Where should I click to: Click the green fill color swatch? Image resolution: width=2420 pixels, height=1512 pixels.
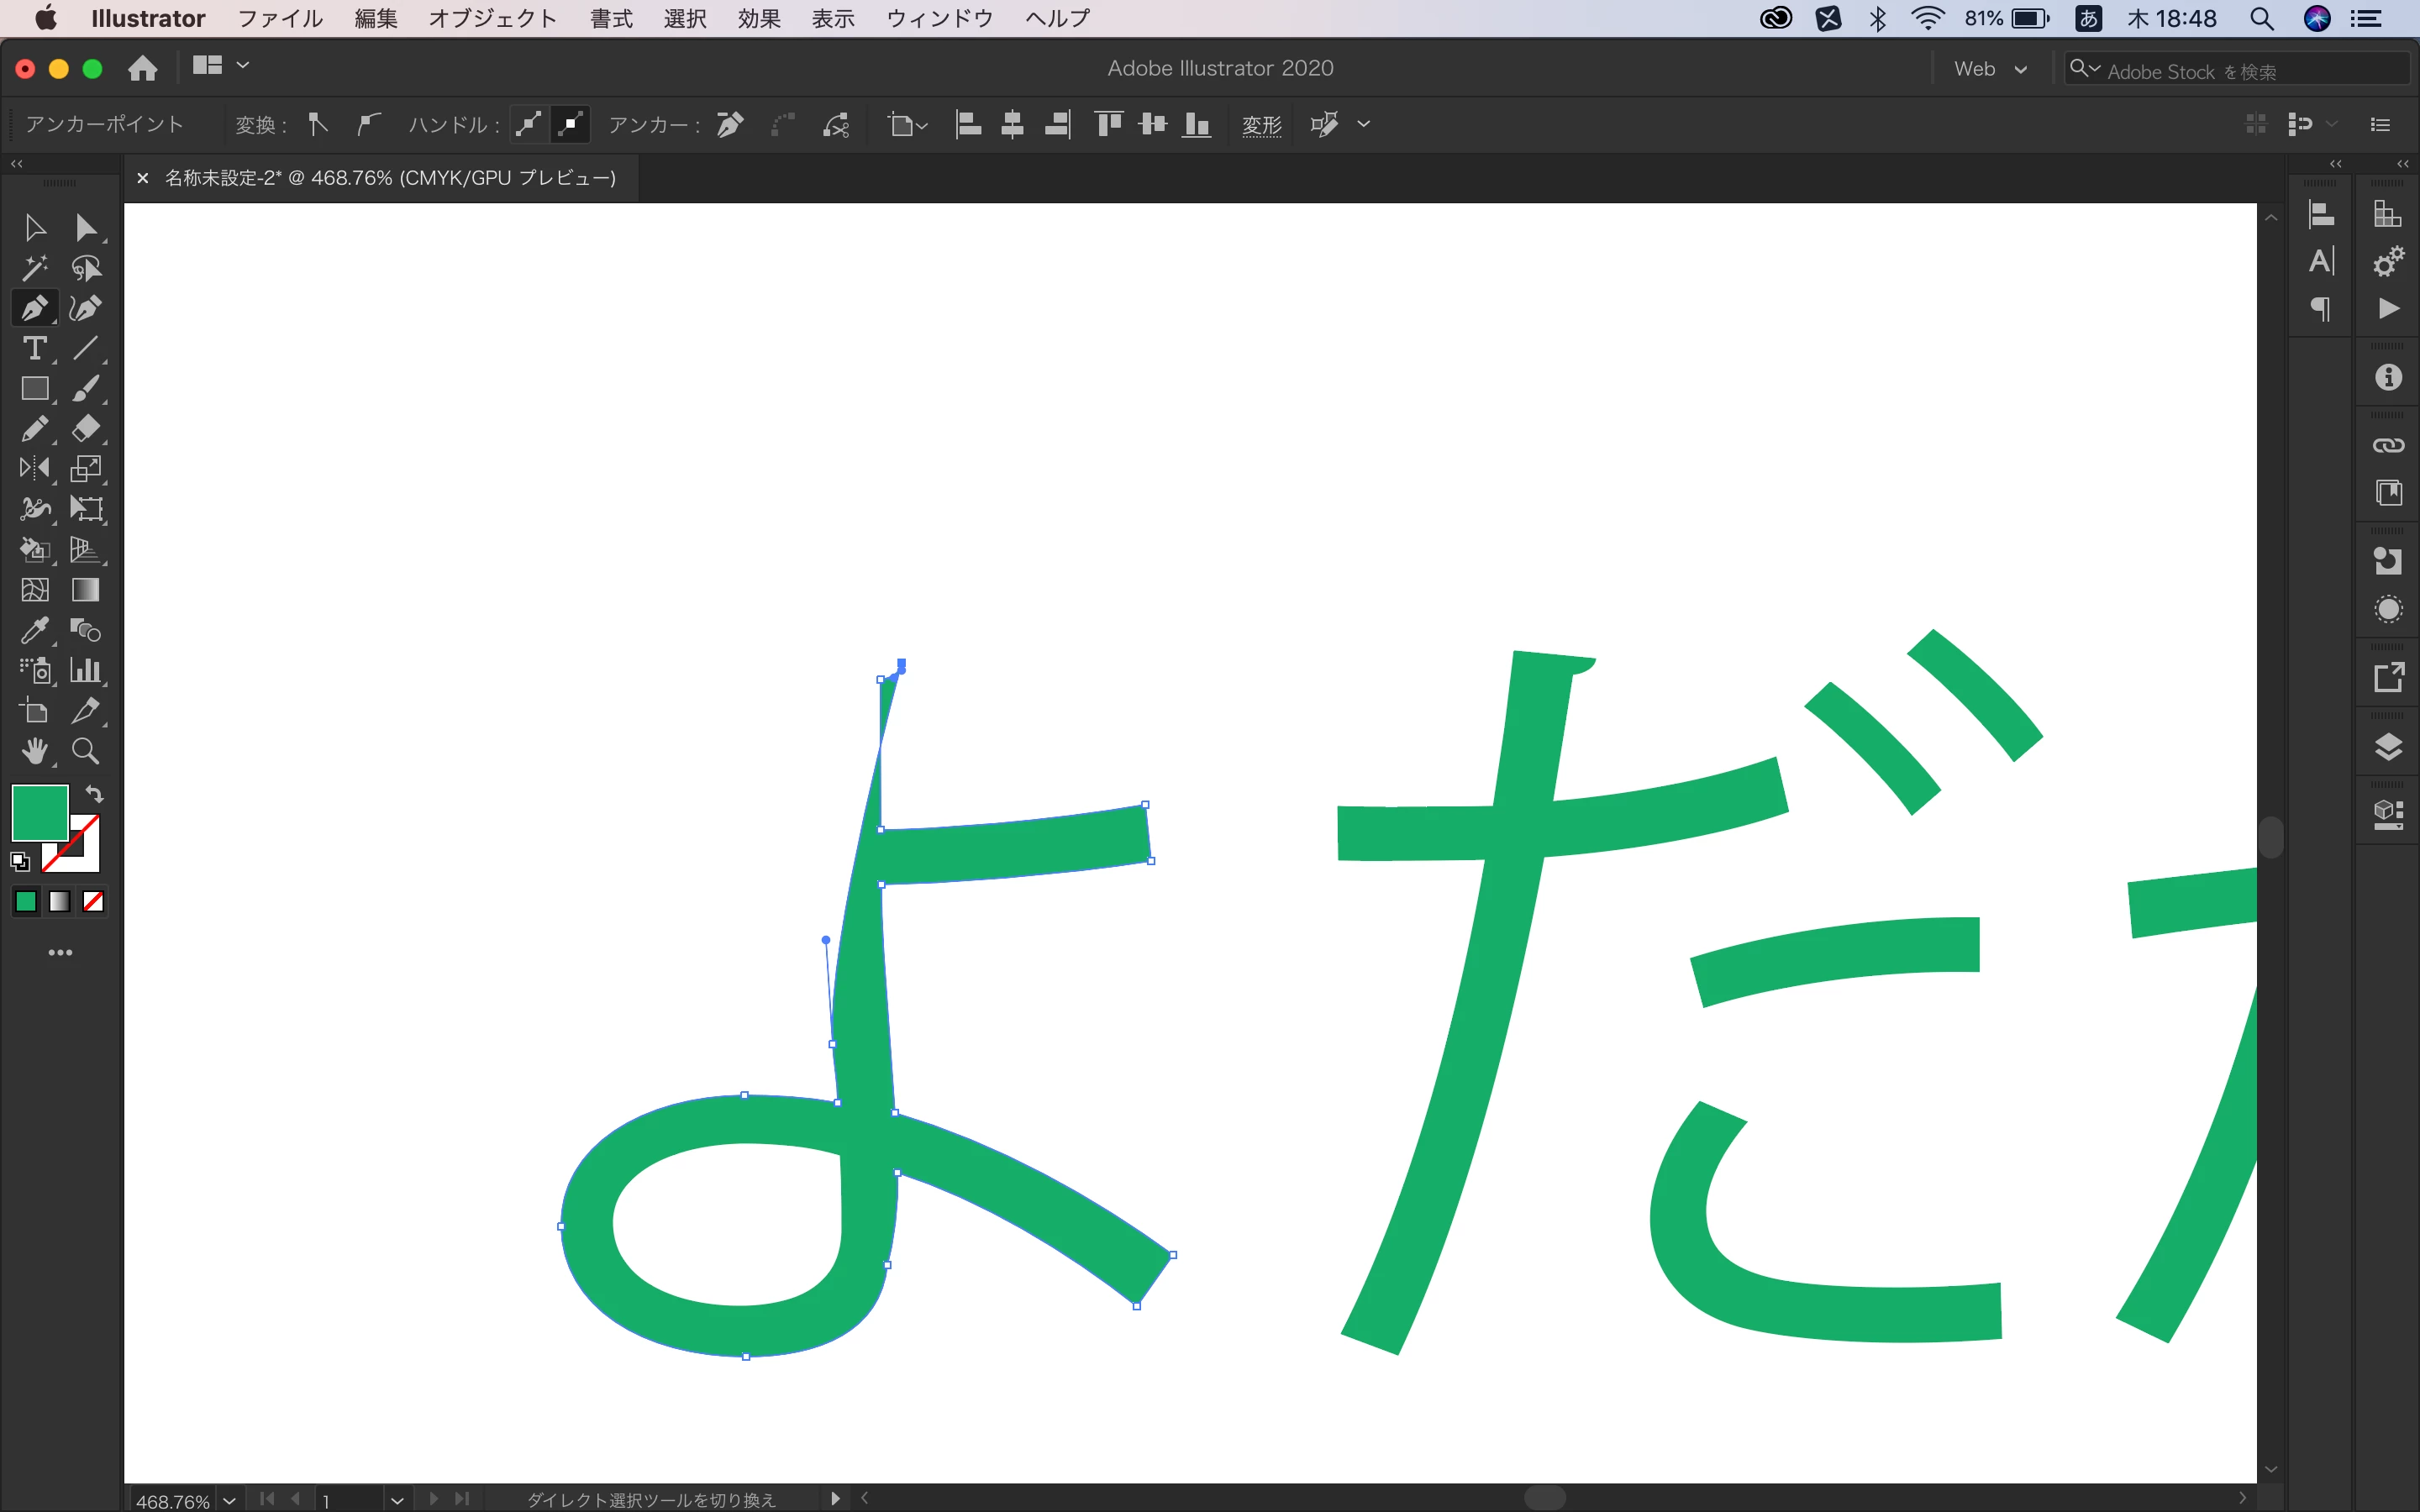[39, 812]
